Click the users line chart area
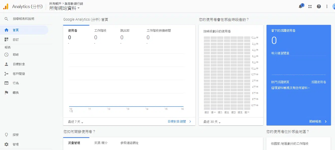 point(126,80)
